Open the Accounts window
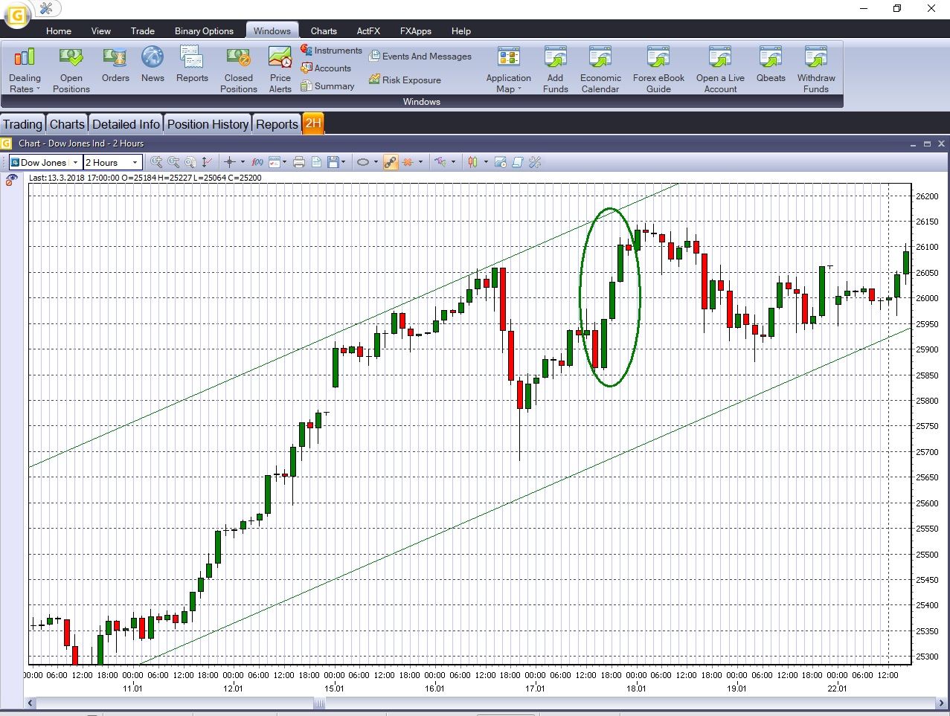The width and height of the screenshot is (950, 716). (x=326, y=68)
